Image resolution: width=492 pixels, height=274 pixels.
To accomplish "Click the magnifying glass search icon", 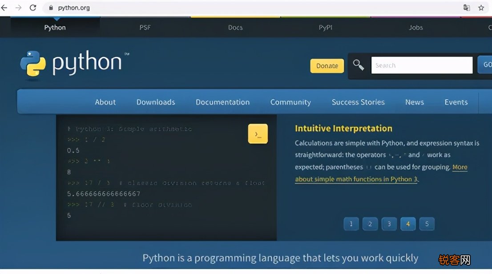I will pyautogui.click(x=359, y=65).
